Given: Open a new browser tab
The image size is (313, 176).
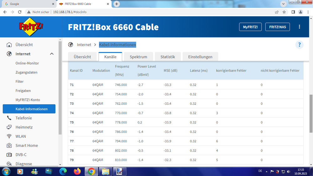Looking at the screenshot, I should (x=117, y=4).
